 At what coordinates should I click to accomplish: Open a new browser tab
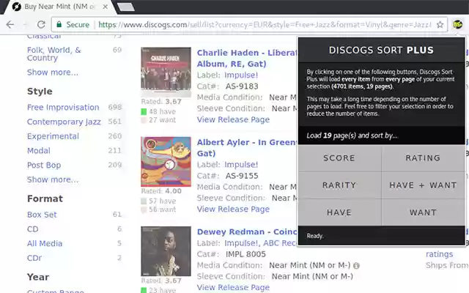tap(125, 7)
